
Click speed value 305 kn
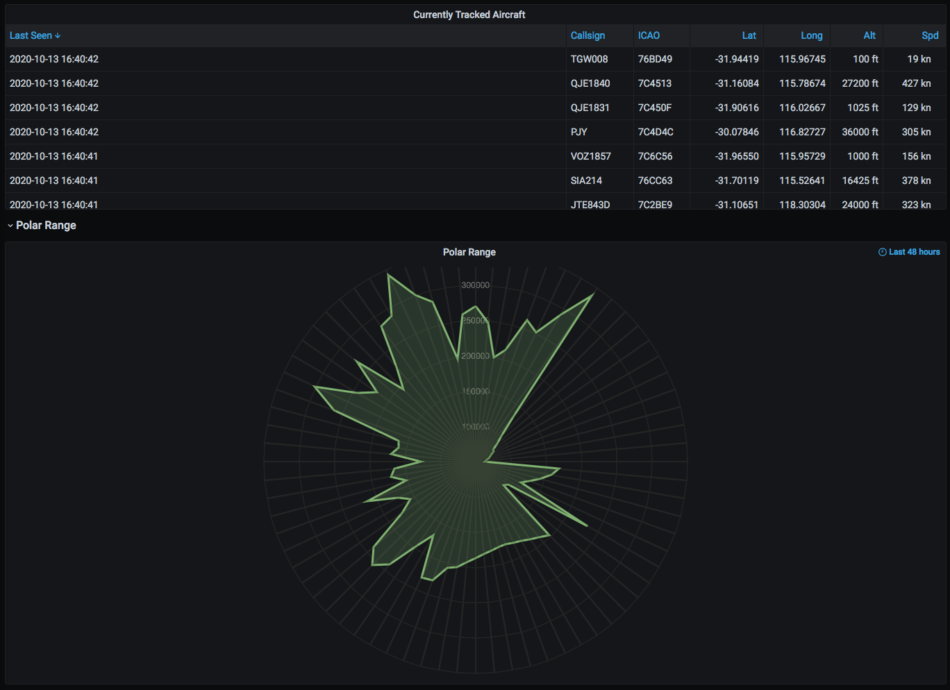[916, 132]
